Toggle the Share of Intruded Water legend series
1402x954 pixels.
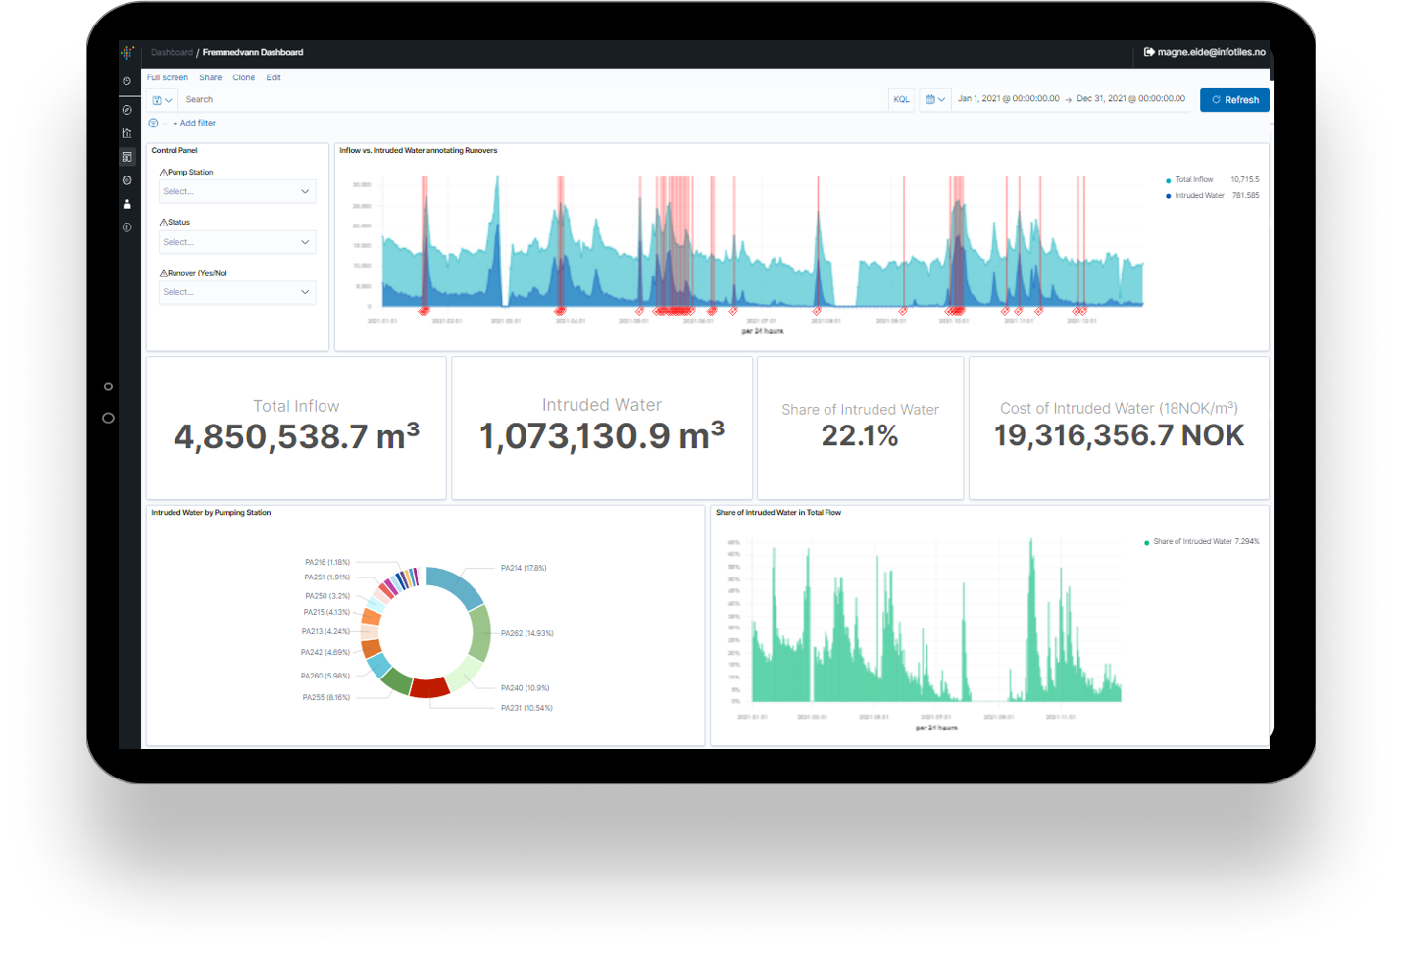[x=1192, y=541]
